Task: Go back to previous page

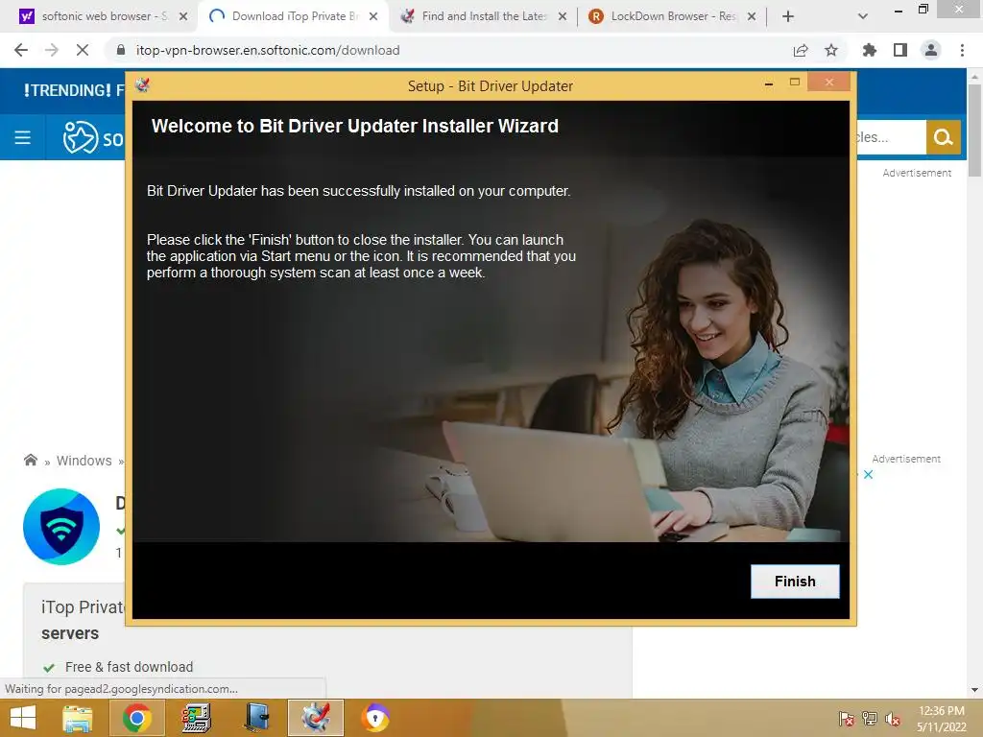Action: [x=21, y=50]
